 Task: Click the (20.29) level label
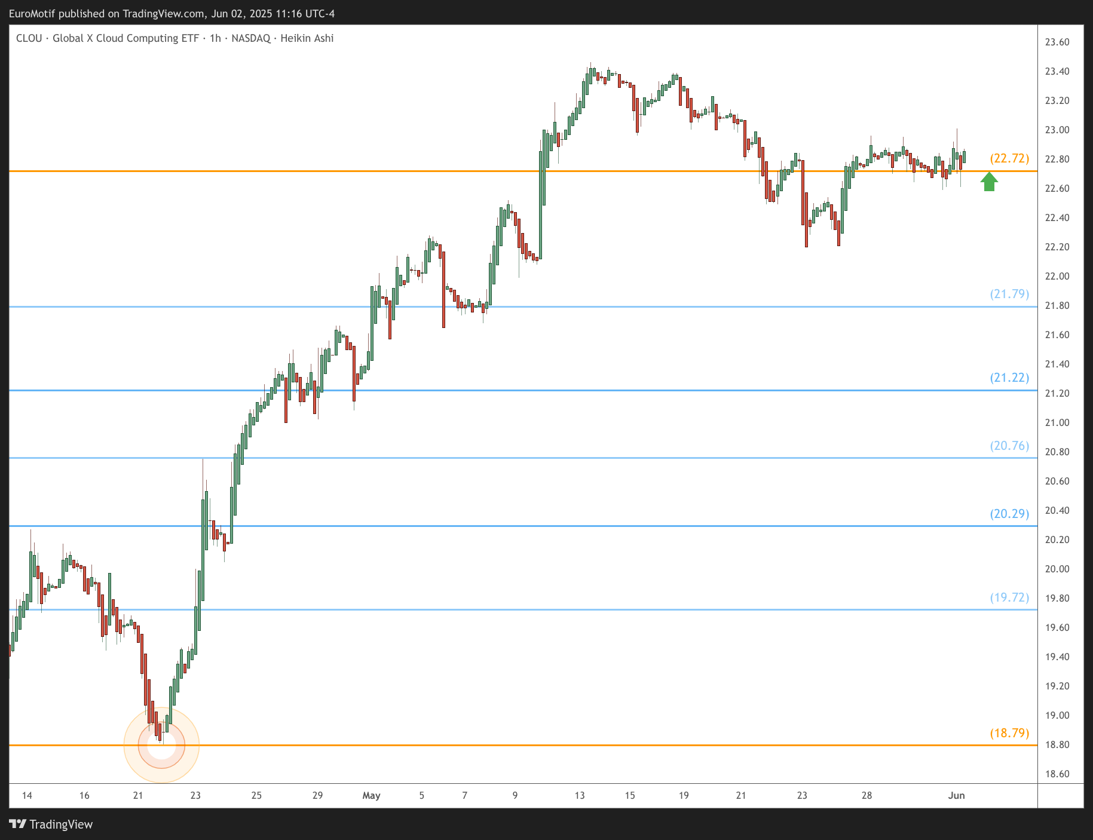(x=1009, y=514)
